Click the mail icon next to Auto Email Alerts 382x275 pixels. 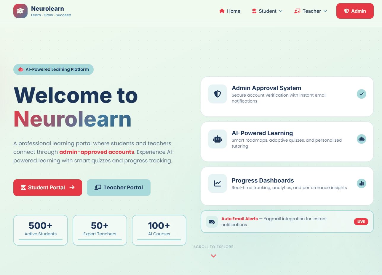click(212, 221)
